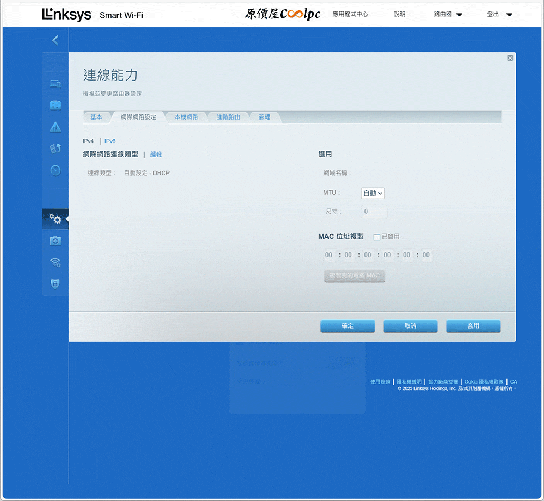
Task: Open the parental controls warning-sign icon
Action: [x=55, y=127]
